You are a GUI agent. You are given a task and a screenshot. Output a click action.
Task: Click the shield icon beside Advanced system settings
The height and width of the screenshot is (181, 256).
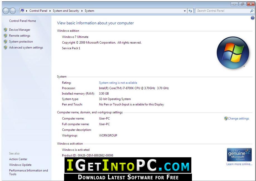pos(5,48)
